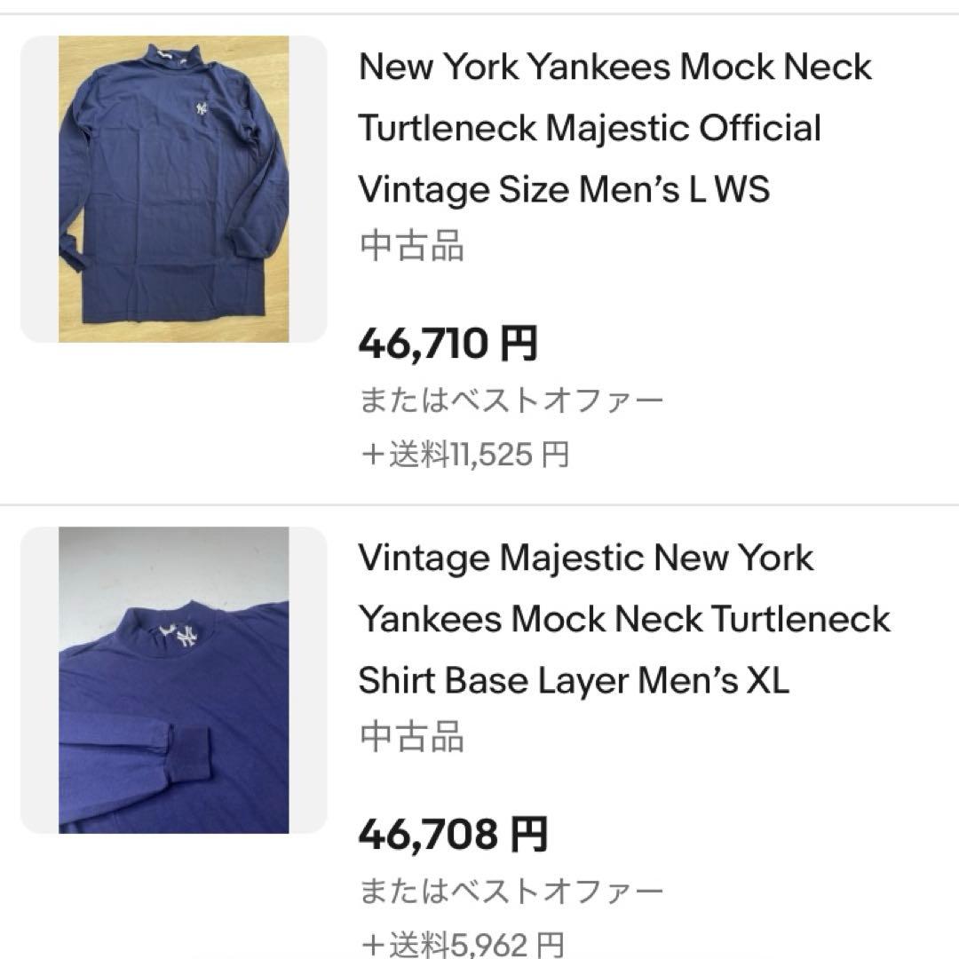Open the second listing card
The height and width of the screenshot is (959, 959).
click(x=479, y=737)
